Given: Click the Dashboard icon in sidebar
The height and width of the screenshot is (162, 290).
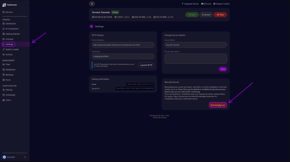Looking at the screenshot, I should click(x=3, y=24).
